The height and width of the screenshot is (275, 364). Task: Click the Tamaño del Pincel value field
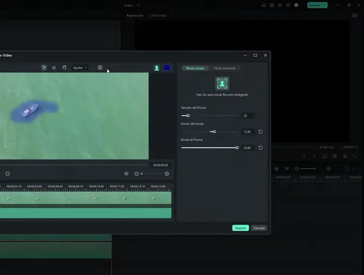tap(247, 115)
